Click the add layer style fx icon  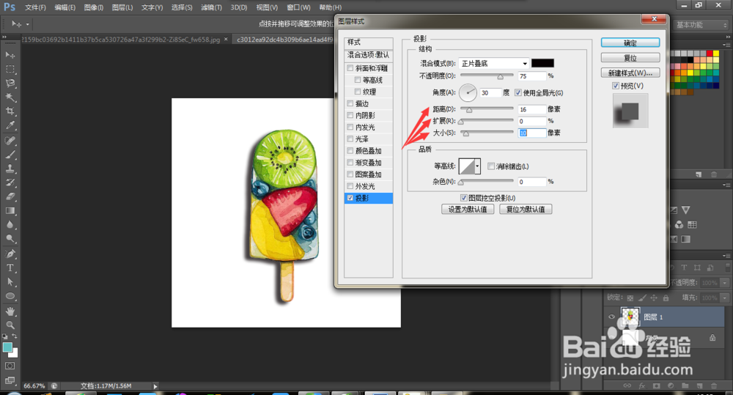(642, 385)
